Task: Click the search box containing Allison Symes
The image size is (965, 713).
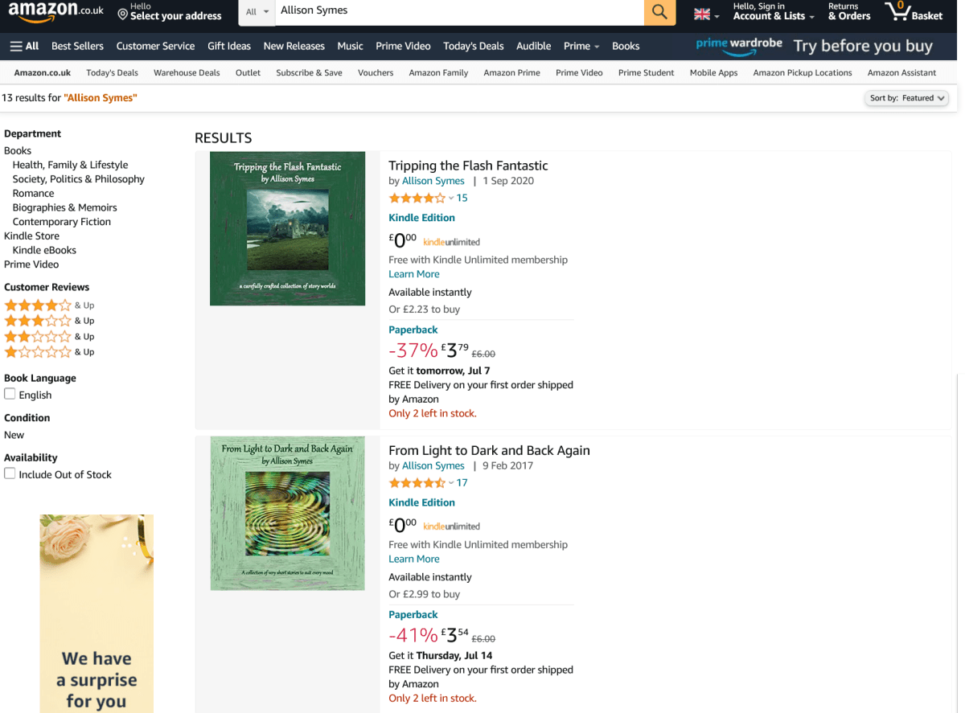Action: coord(458,11)
